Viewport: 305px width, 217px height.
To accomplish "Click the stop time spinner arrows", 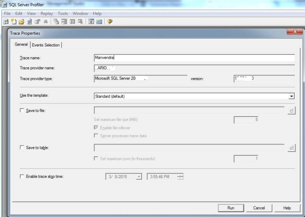I will point(180,177).
